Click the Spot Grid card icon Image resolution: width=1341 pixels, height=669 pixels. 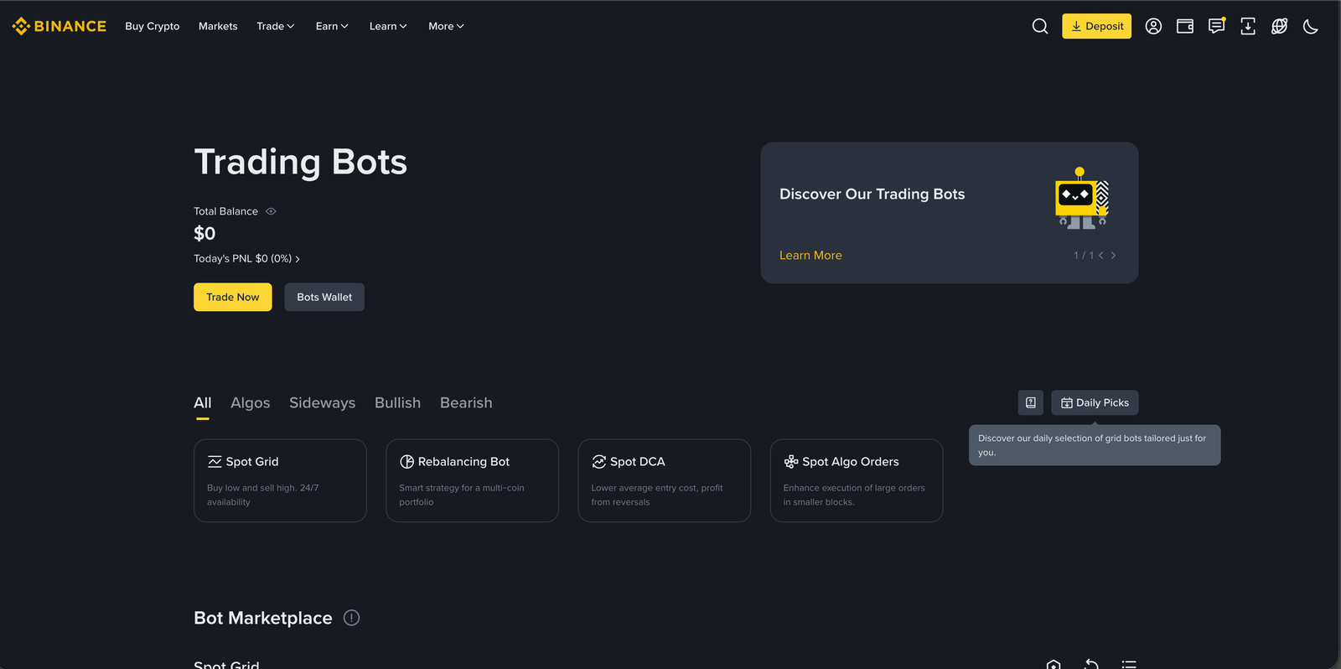[x=215, y=462]
